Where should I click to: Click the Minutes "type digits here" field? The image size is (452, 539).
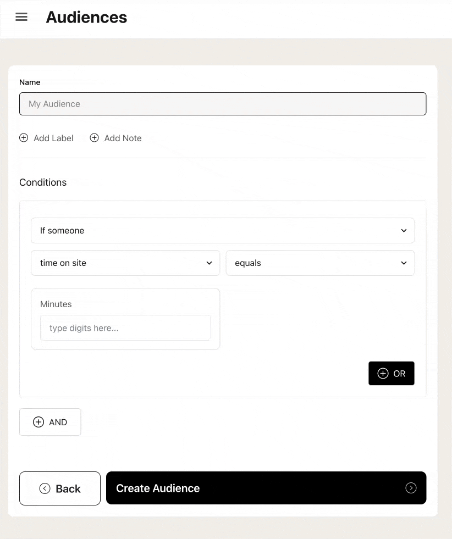tap(125, 328)
